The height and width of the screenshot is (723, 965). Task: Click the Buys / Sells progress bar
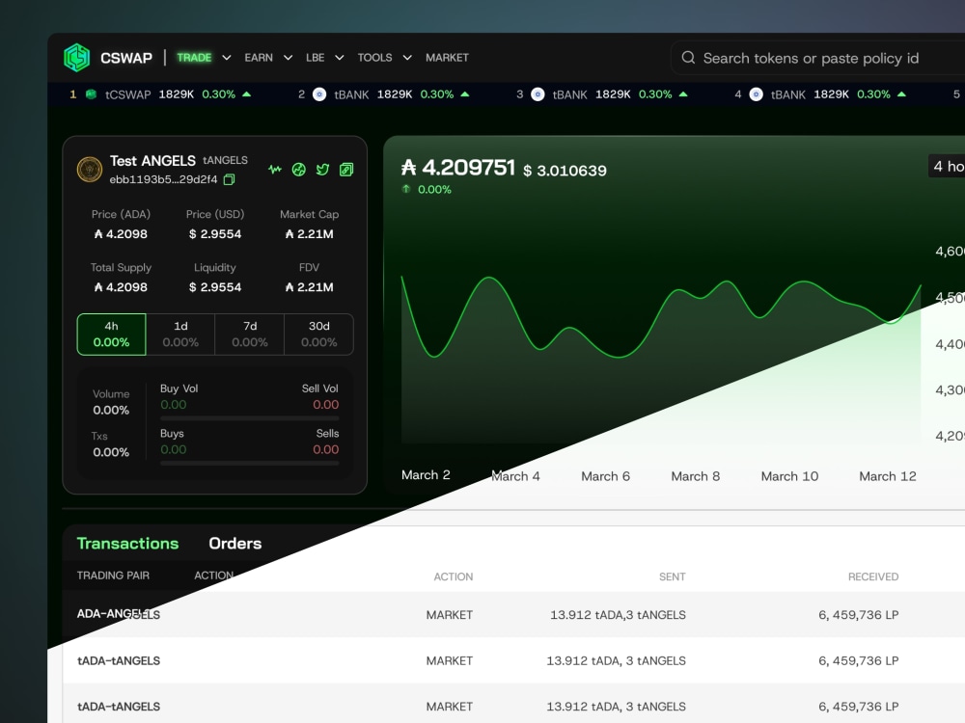pos(249,463)
